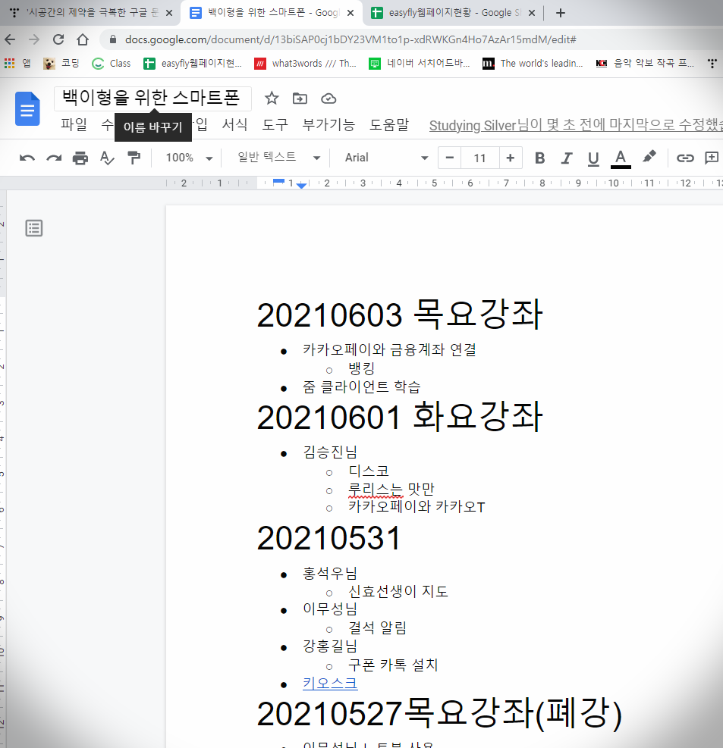Close the 백이형을 위한 스마트폰 tab
The width and height of the screenshot is (723, 748).
coord(350,13)
